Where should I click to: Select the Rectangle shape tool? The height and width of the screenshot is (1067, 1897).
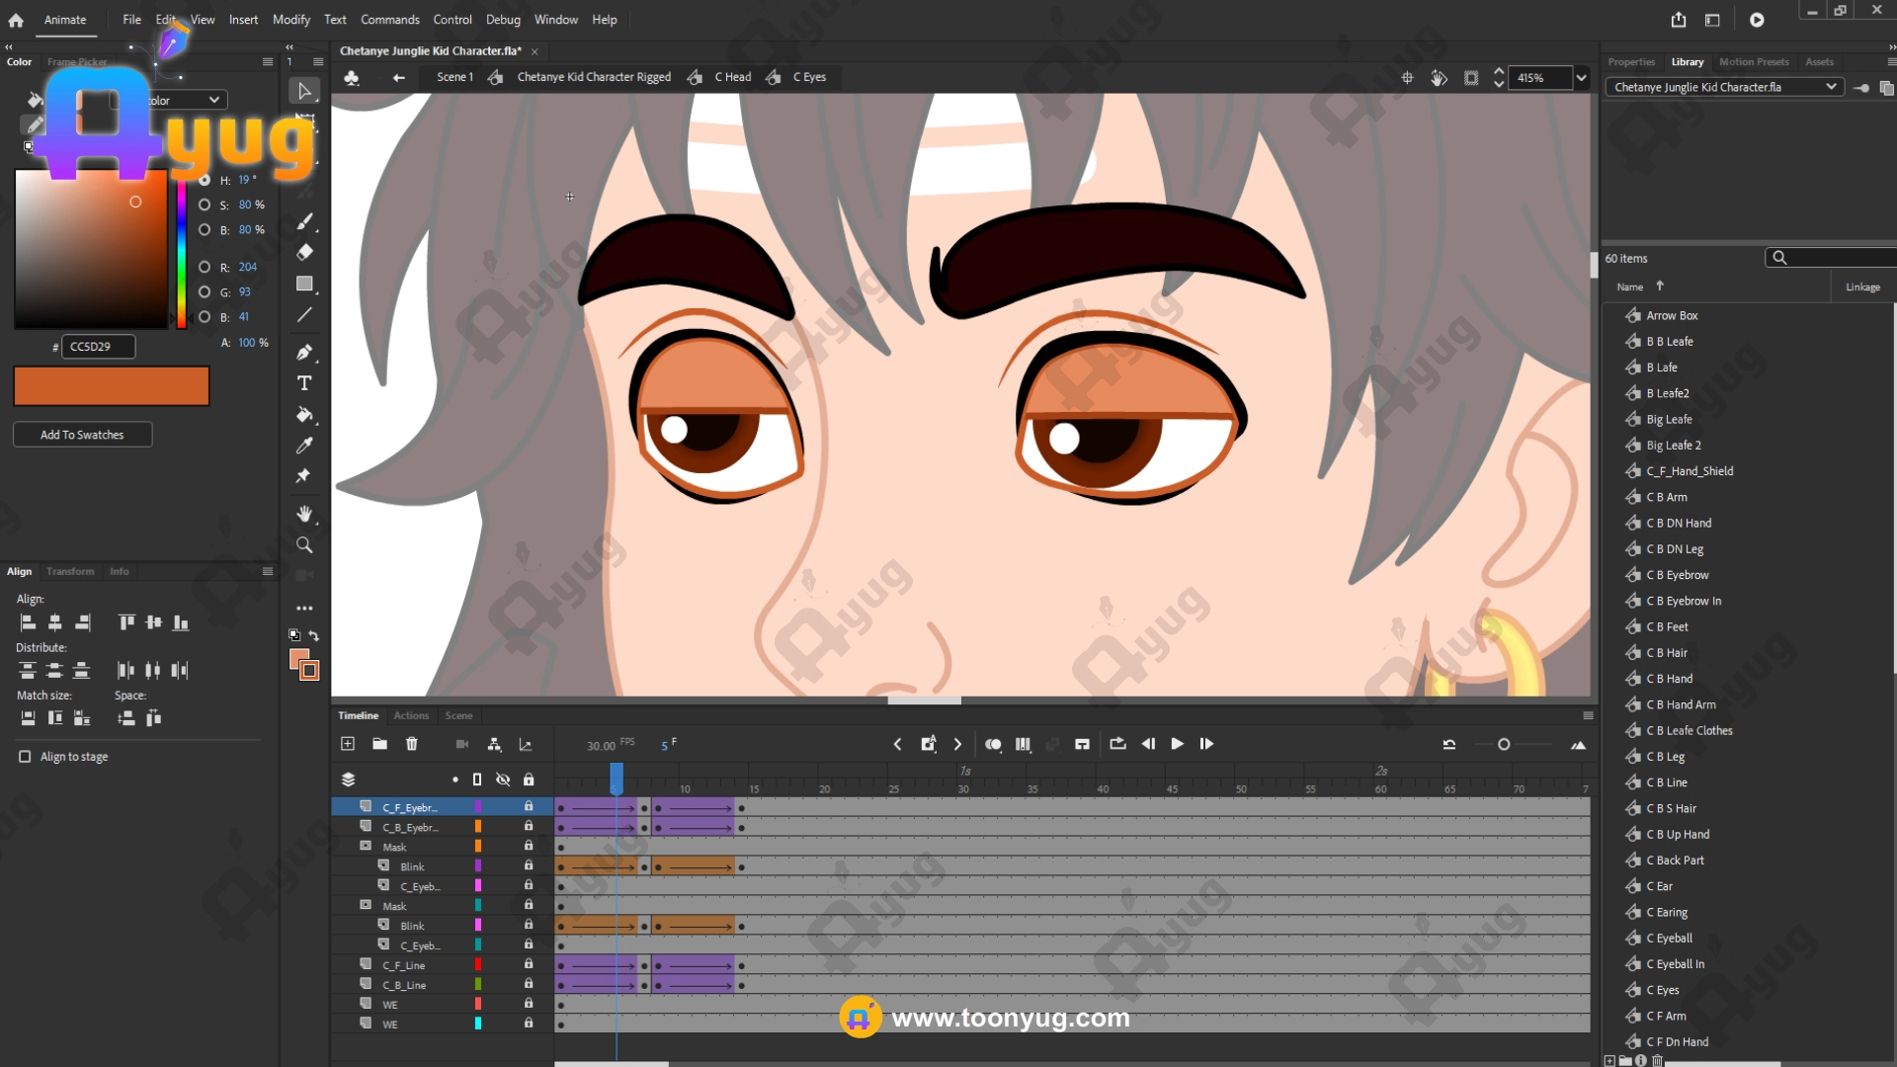[x=304, y=285]
